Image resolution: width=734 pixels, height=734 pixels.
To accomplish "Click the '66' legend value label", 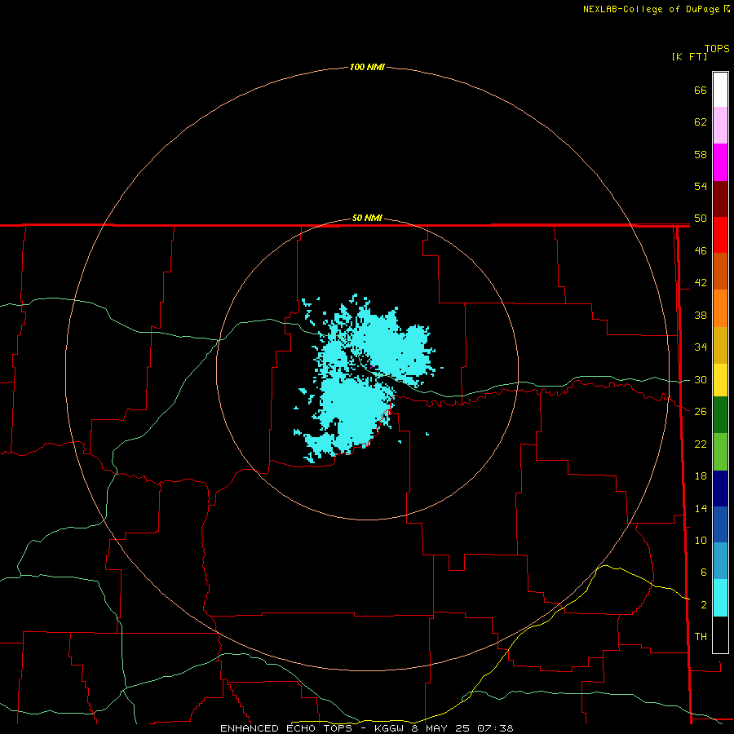I will [x=701, y=90].
